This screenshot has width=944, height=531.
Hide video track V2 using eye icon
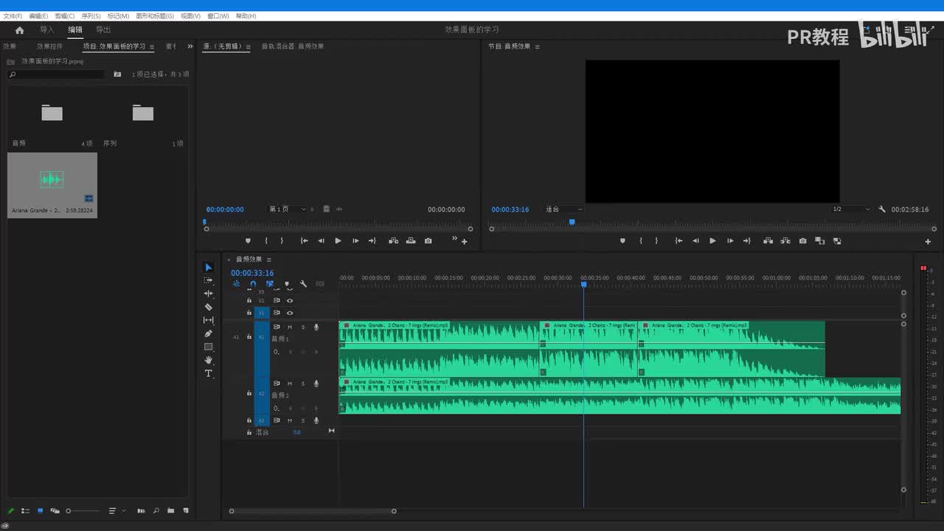point(290,301)
